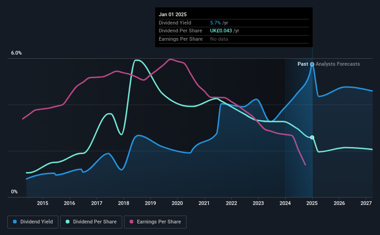
Task: Click the pink Earnings Per Share legend dot
Action: (131, 222)
